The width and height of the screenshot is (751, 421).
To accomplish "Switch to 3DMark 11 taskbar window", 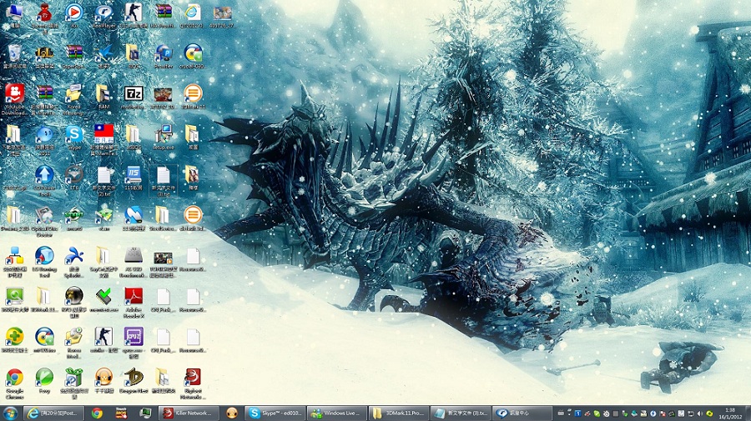I will click(x=399, y=413).
